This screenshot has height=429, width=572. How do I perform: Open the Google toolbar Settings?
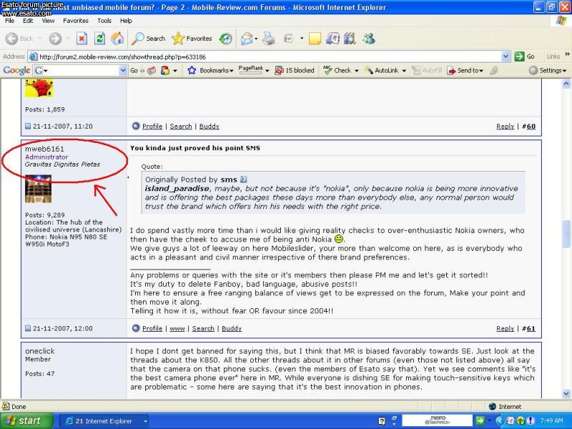point(548,70)
